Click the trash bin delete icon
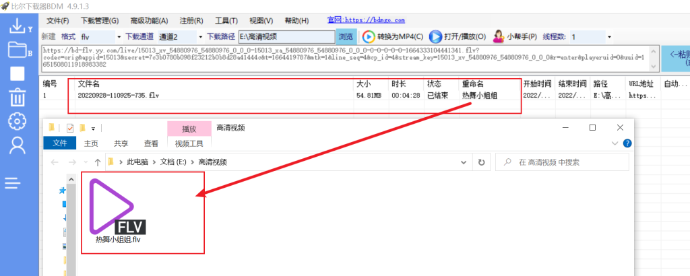 tap(17, 97)
